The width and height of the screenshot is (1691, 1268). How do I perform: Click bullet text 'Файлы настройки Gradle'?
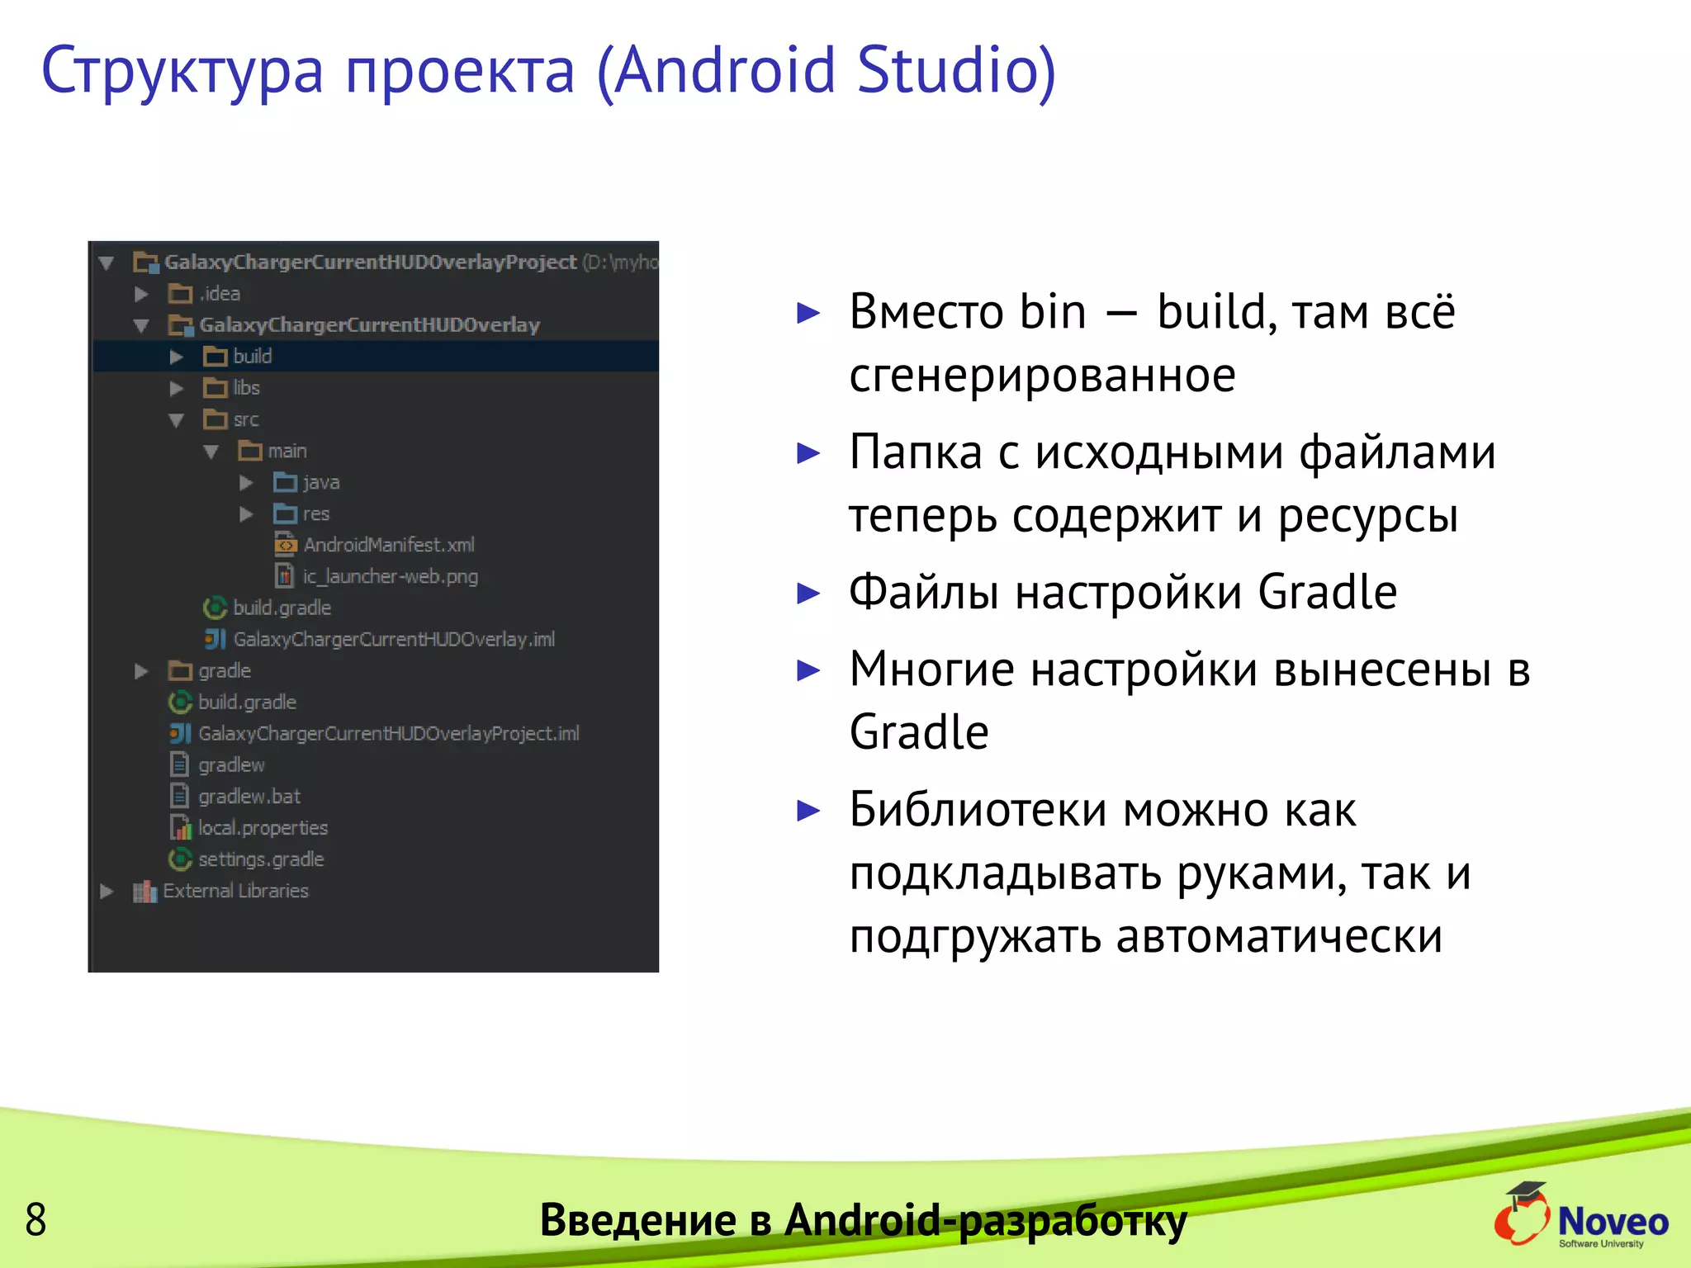[x=1123, y=592]
